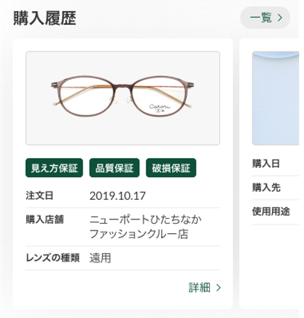Image resolution: width=304 pixels, height=318 pixels.
Task: Click the Catori logo on the glasses lens
Action: (x=160, y=107)
